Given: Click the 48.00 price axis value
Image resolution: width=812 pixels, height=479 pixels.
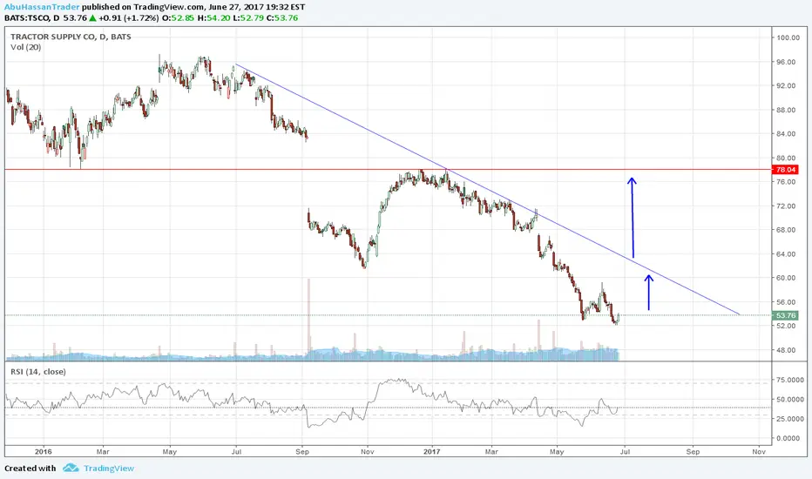Looking at the screenshot, I should point(786,350).
